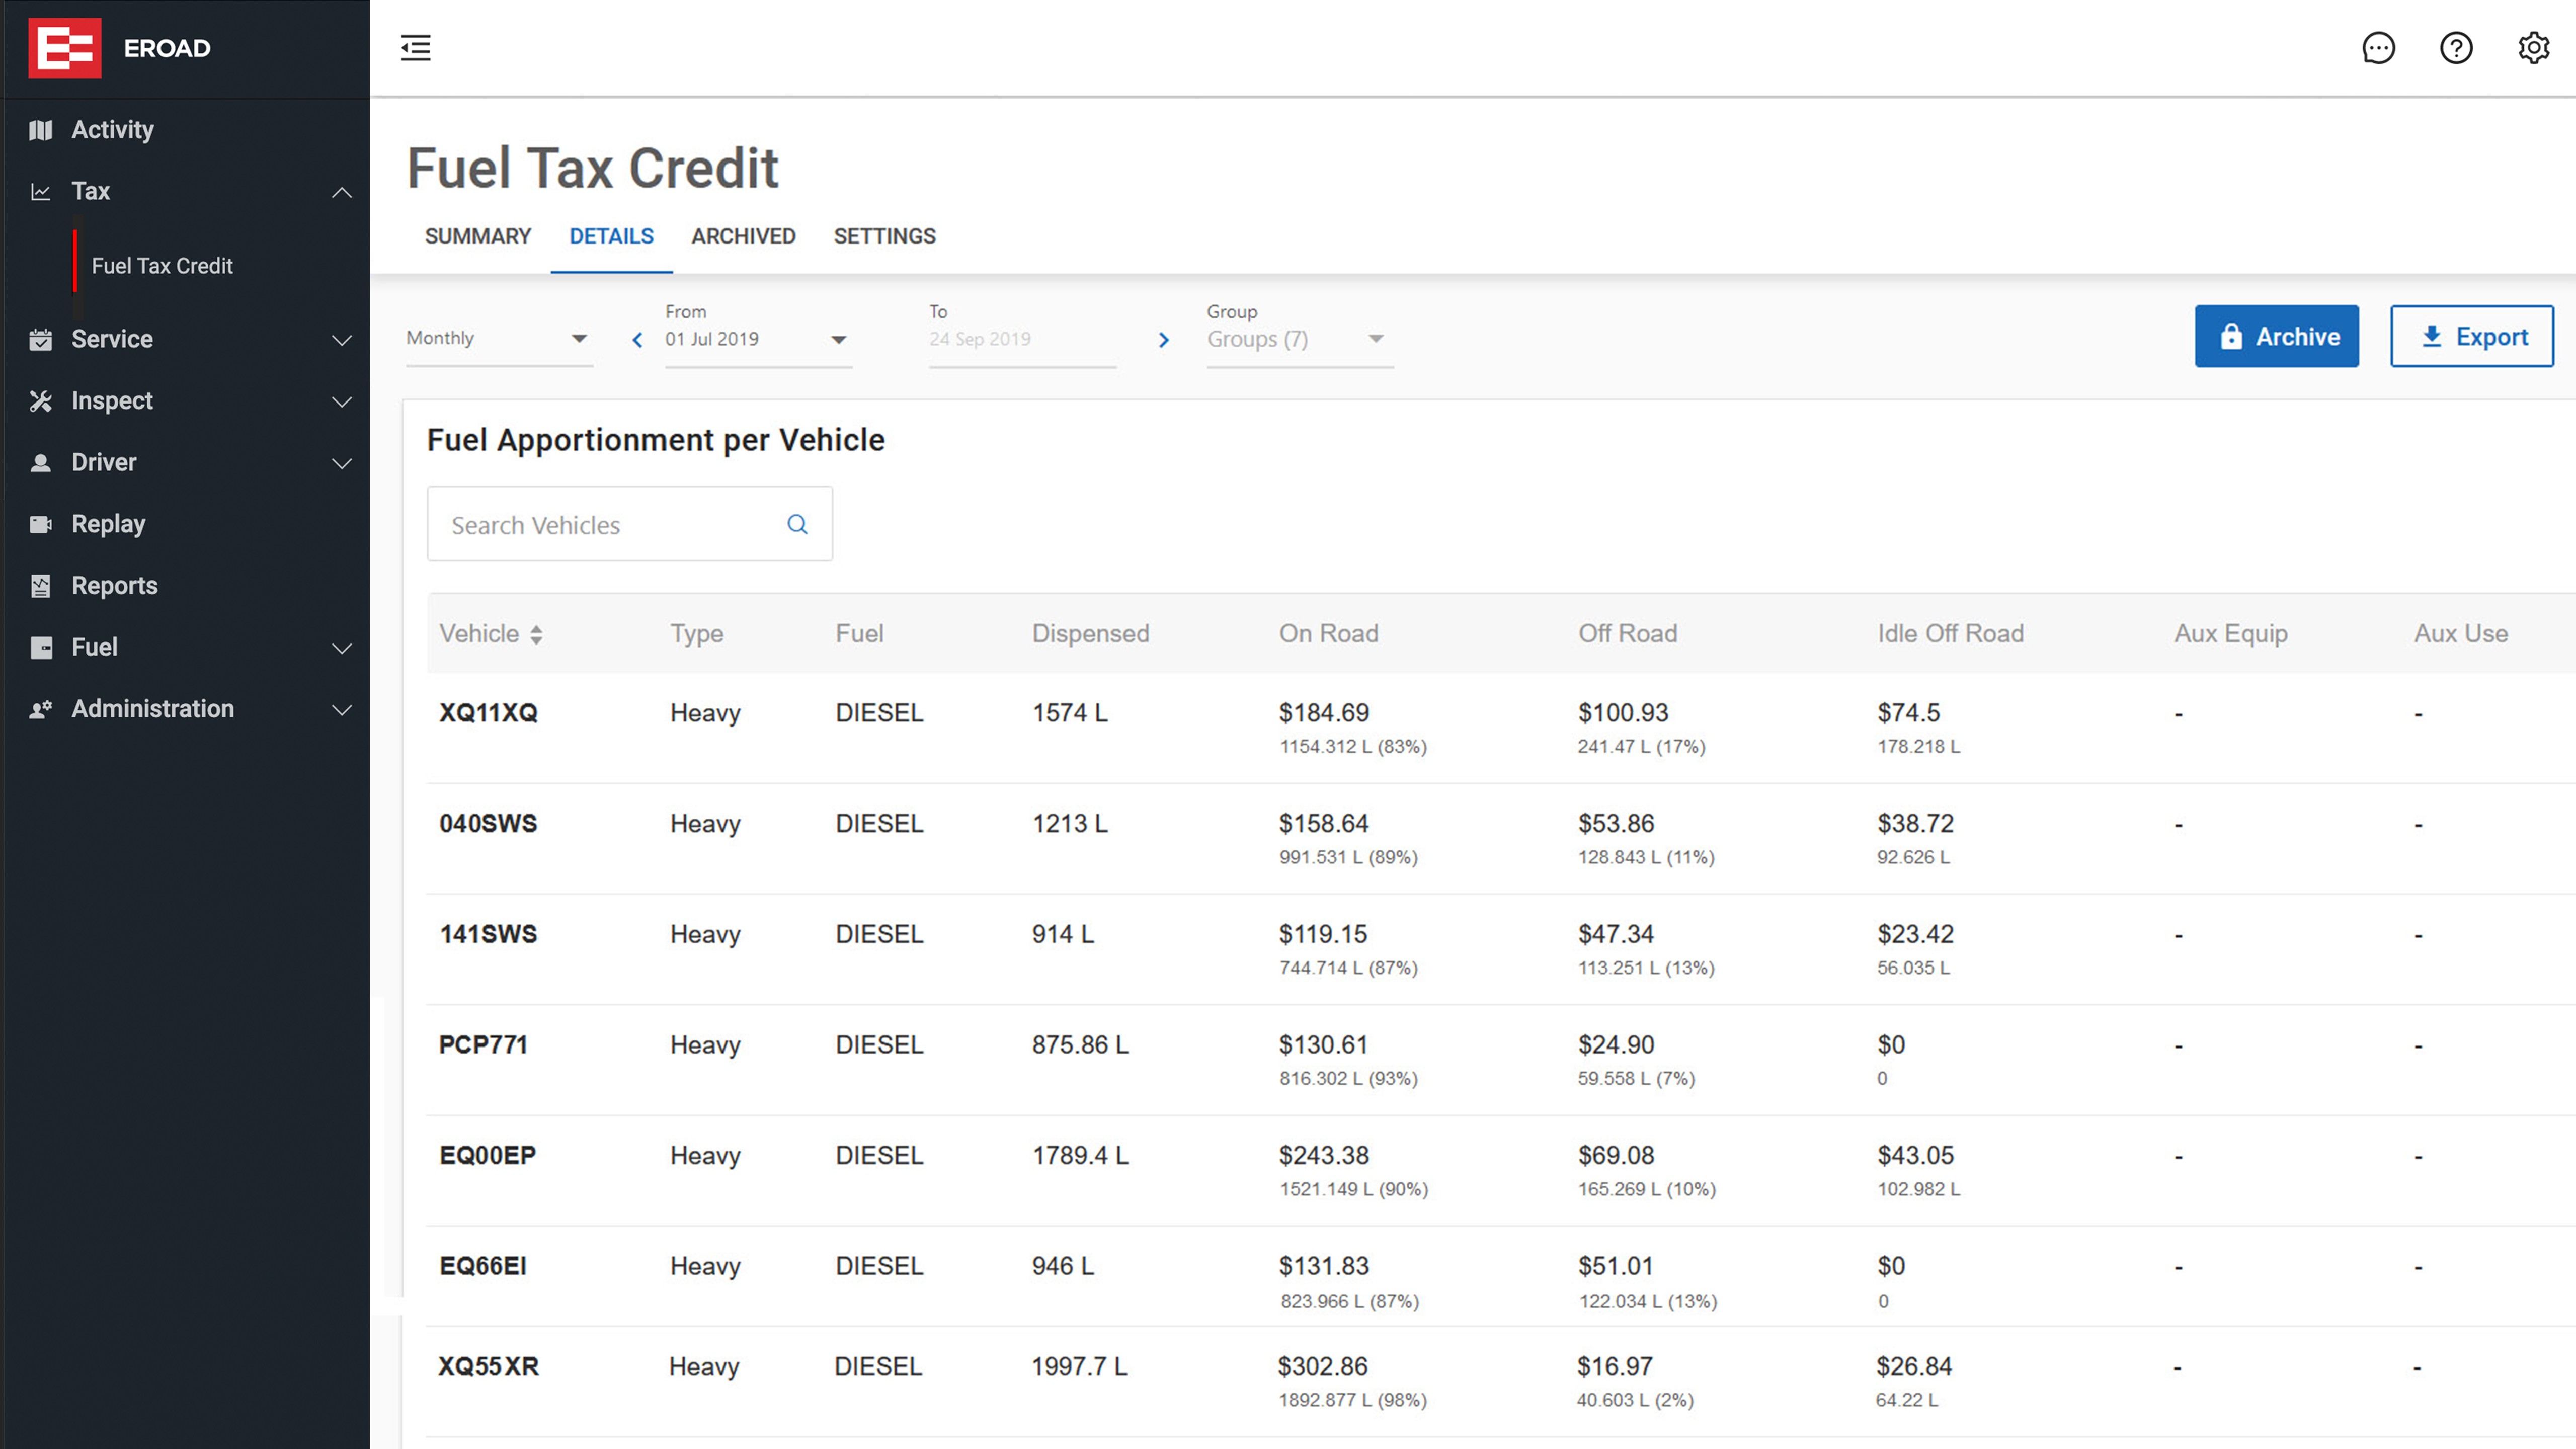Screen dimensions: 2576x1449
Task: Open Replay in the sidebar
Action: coord(108,524)
